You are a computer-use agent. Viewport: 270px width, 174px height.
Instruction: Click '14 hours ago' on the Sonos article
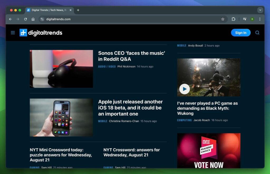145,67
